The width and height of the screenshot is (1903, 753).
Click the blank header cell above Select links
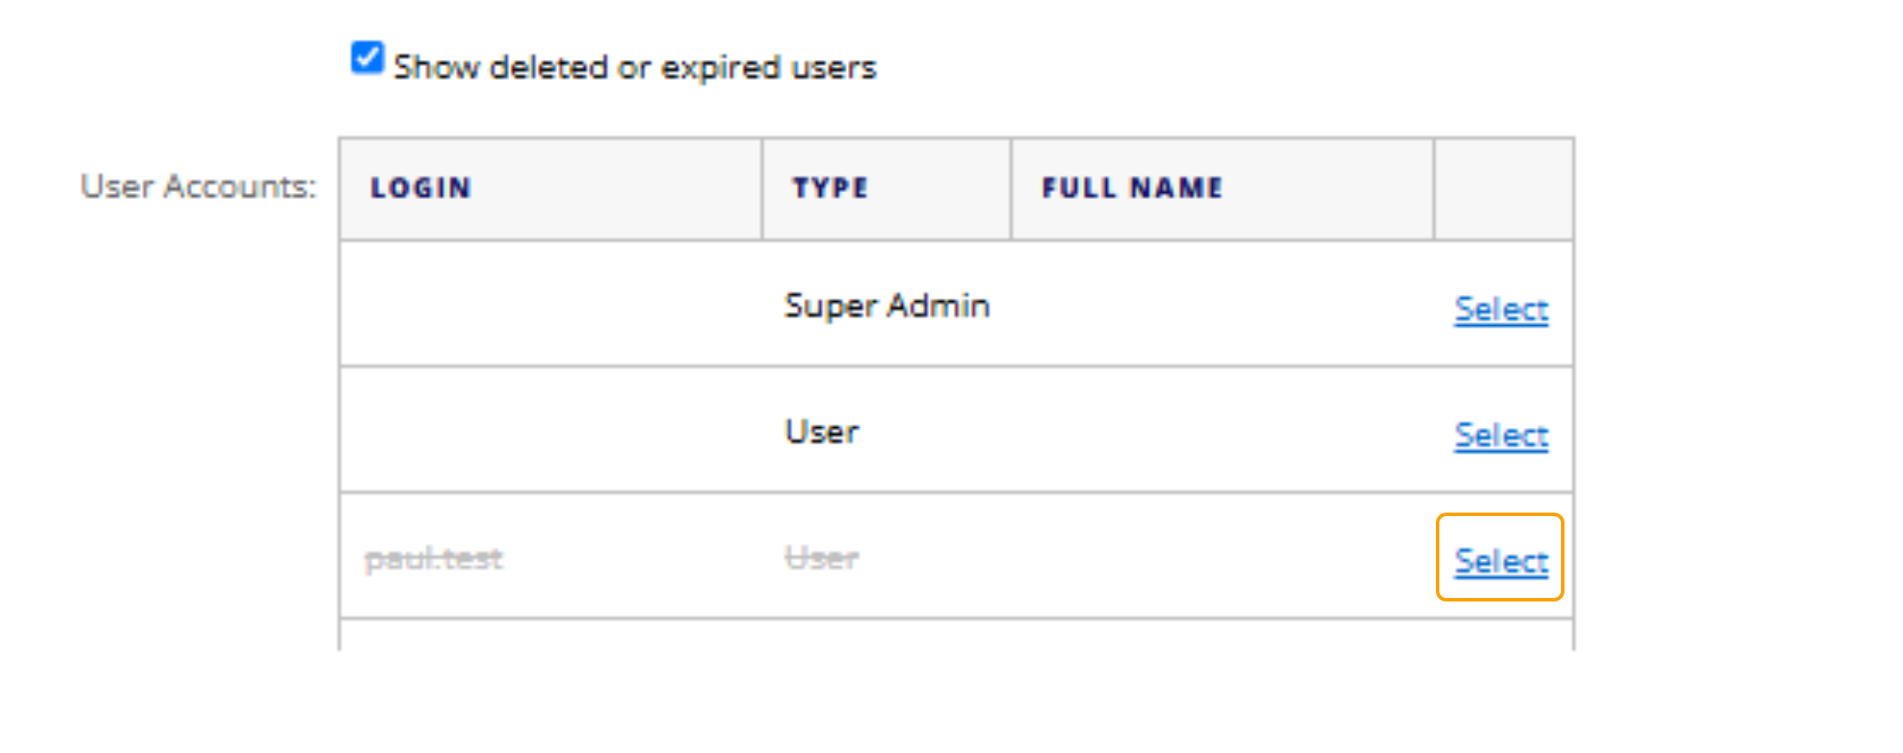(1503, 188)
